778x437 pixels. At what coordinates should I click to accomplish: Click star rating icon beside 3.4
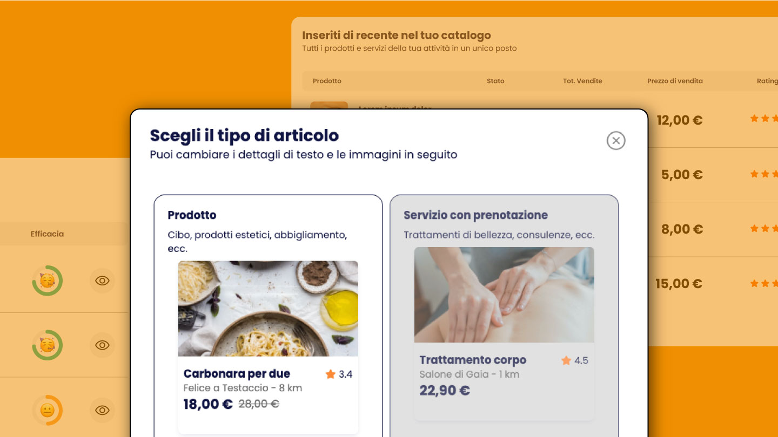[x=331, y=374]
